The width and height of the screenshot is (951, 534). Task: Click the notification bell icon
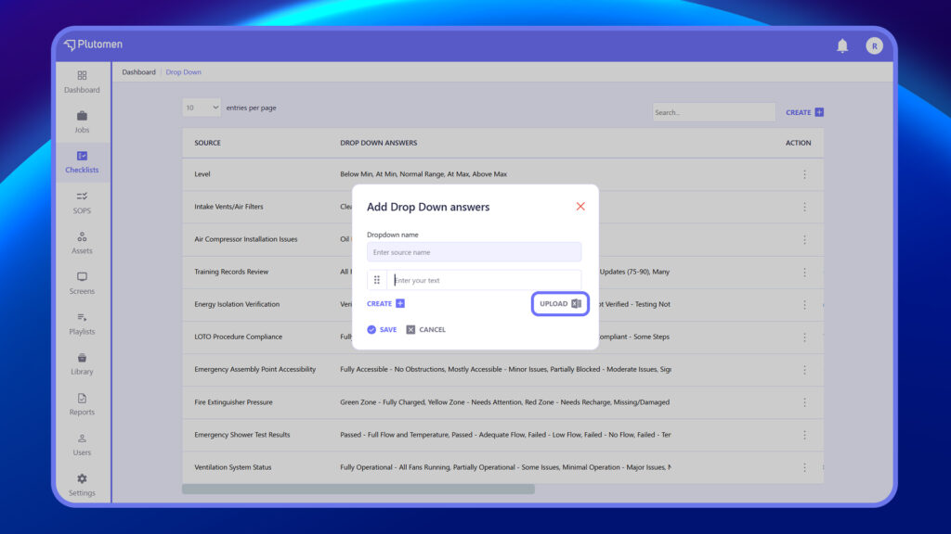click(x=842, y=46)
